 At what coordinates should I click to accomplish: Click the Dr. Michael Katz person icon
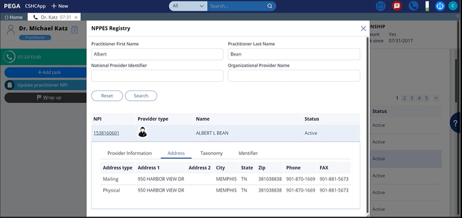(x=11, y=29)
